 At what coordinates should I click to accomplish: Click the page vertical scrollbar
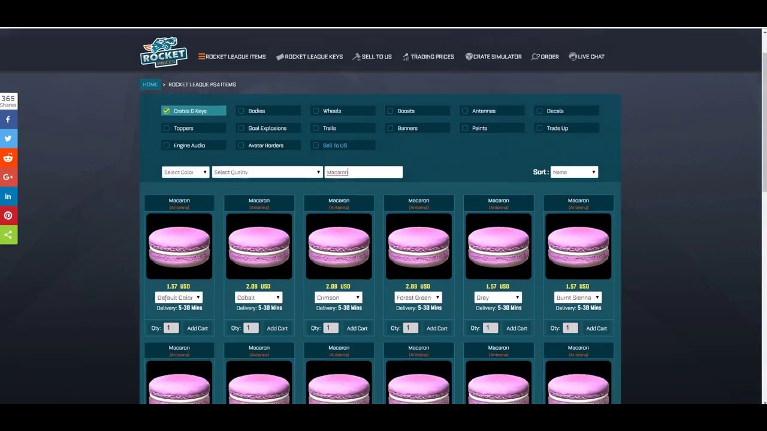coord(764,123)
